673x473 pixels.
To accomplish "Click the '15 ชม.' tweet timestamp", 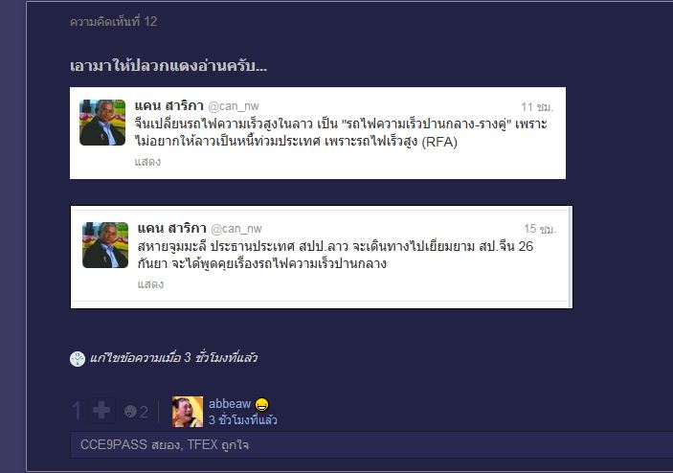I will (540, 229).
